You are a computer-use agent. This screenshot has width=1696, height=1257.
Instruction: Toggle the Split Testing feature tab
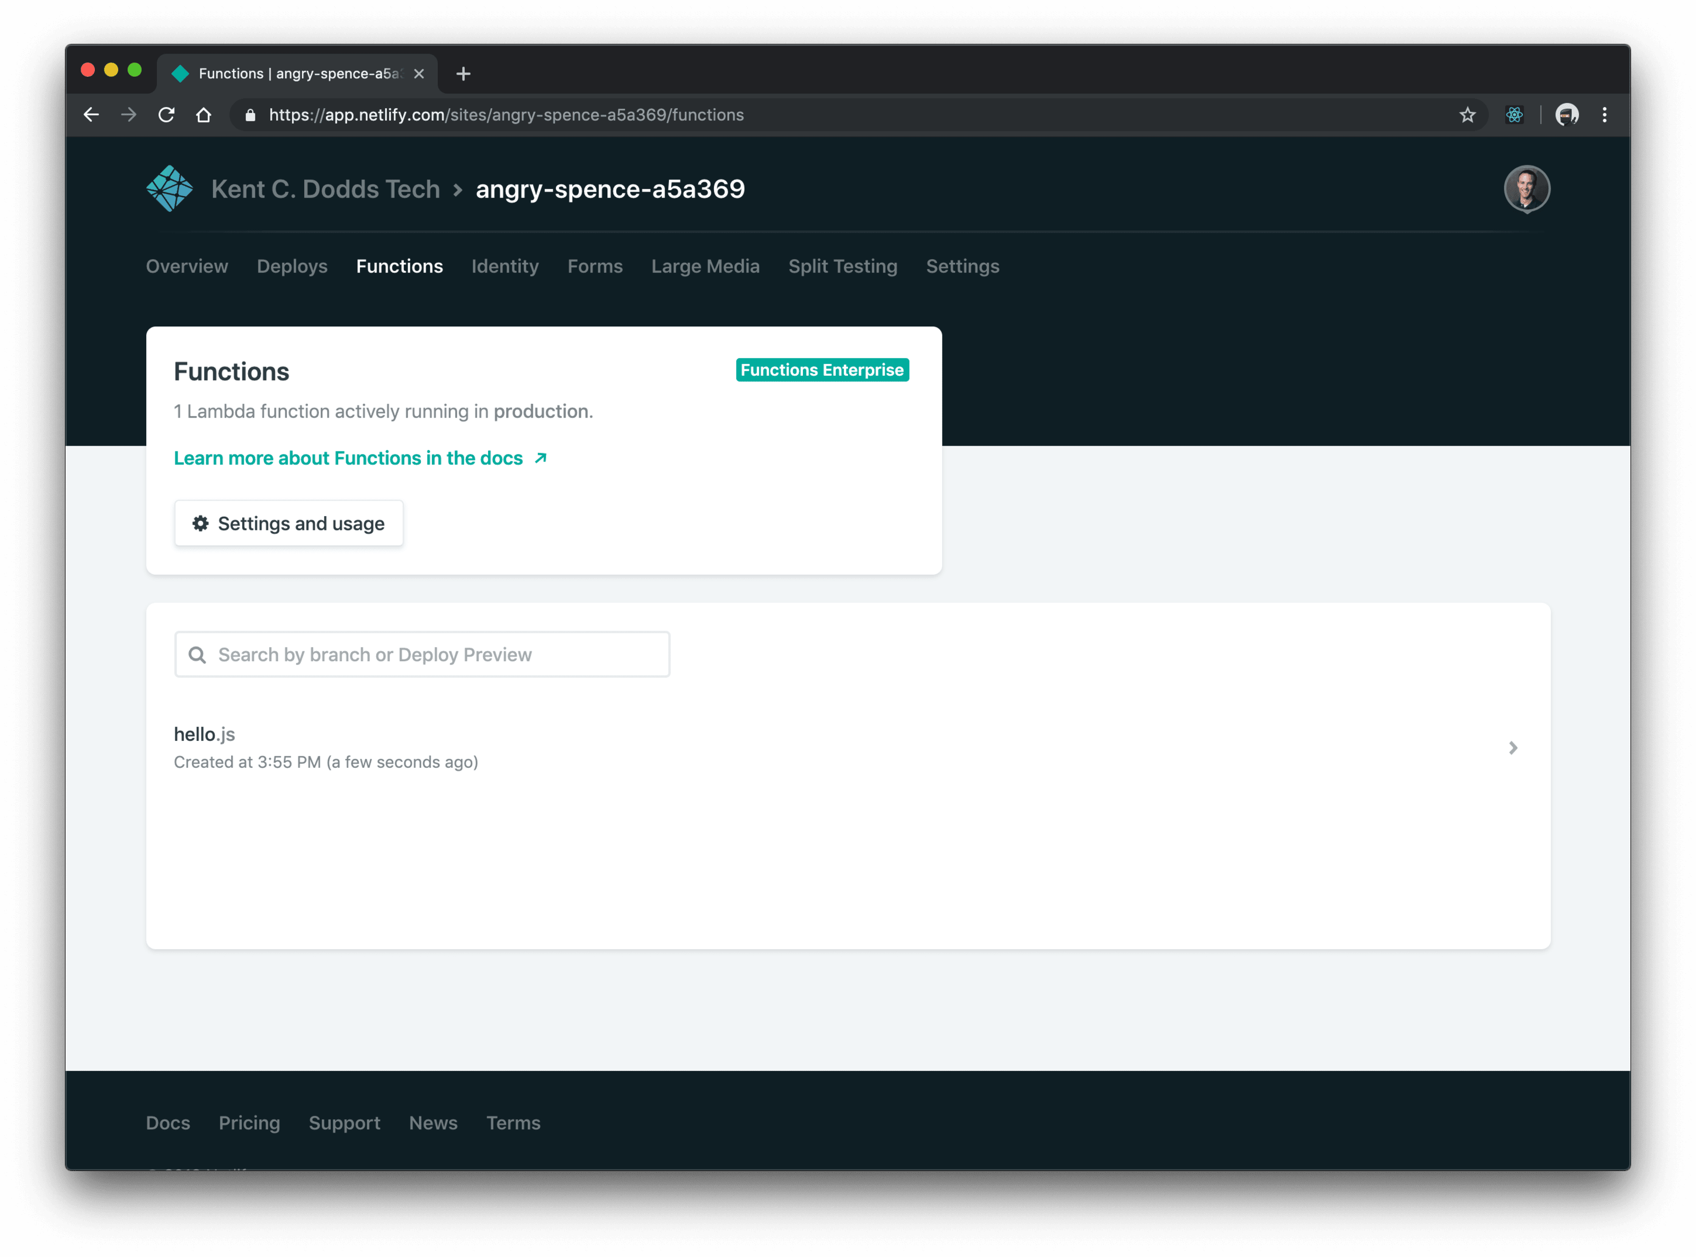point(843,265)
